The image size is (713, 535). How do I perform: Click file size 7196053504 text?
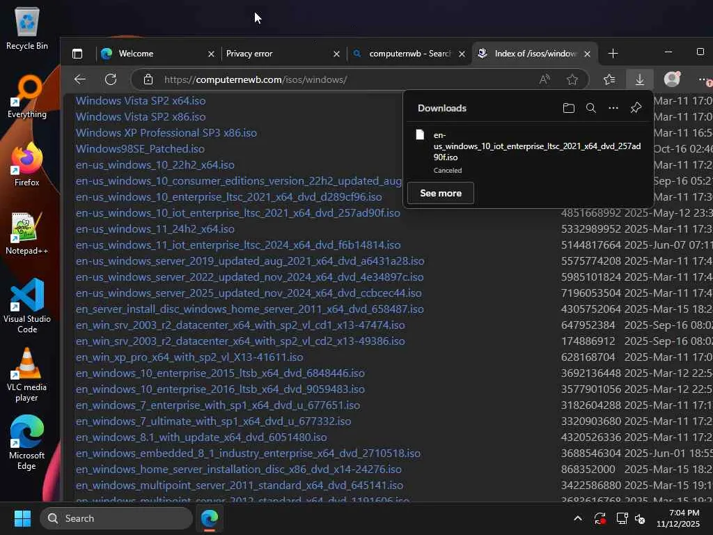click(x=590, y=293)
